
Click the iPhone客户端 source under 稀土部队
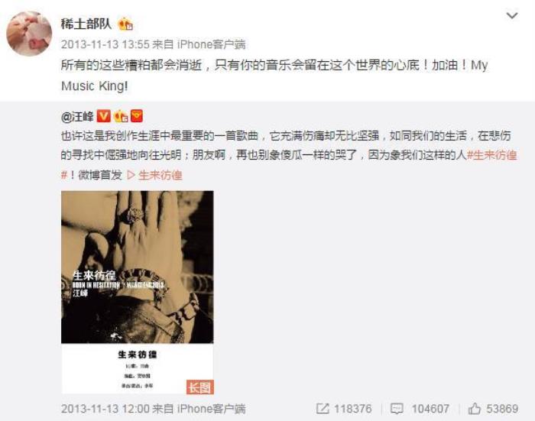pos(211,44)
